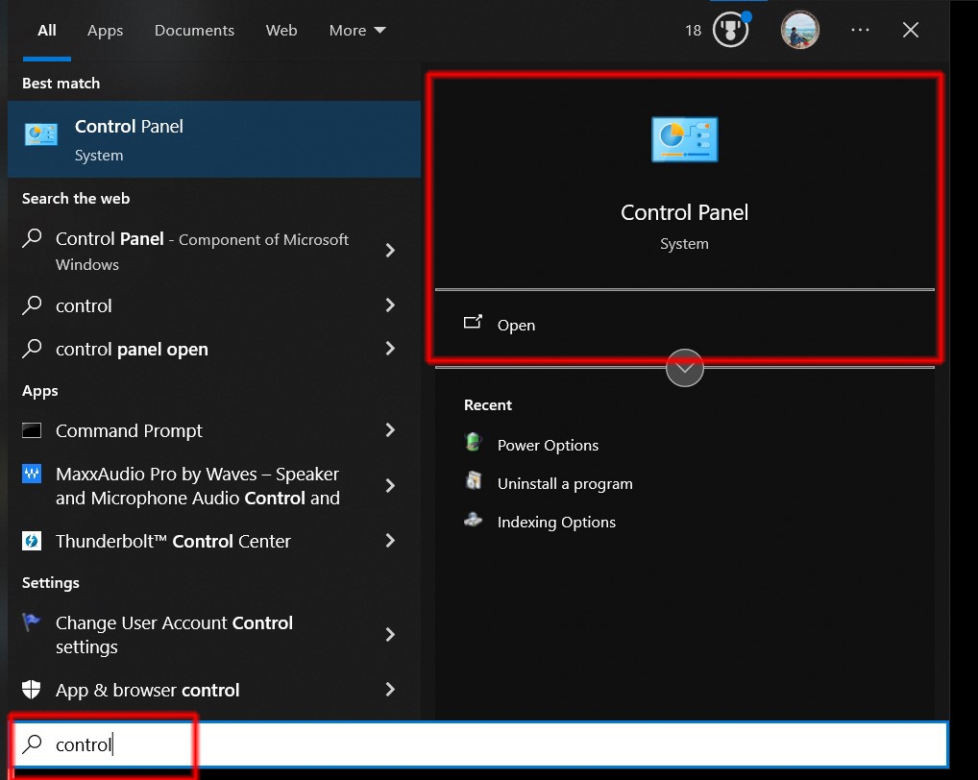Open Indexing Options from Recent
Viewport: 978px width, 780px height.
[x=555, y=522]
